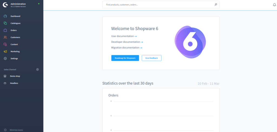Focus the Find products, customers, orders search field
This screenshot has height=132, width=277.
(161, 5)
